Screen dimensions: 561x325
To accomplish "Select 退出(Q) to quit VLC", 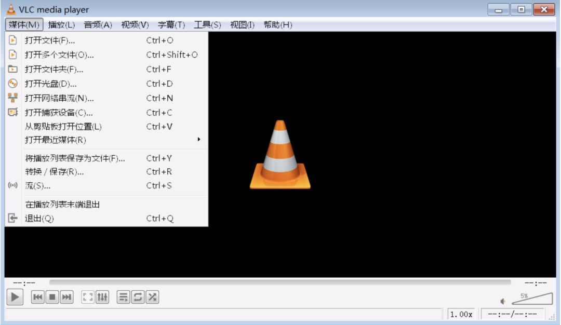I will (x=106, y=218).
